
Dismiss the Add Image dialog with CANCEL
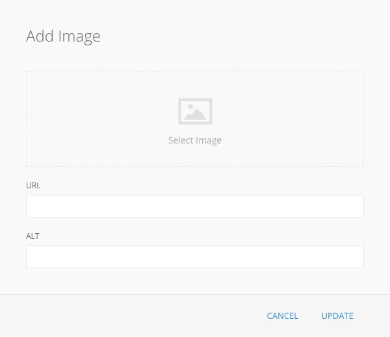click(282, 316)
